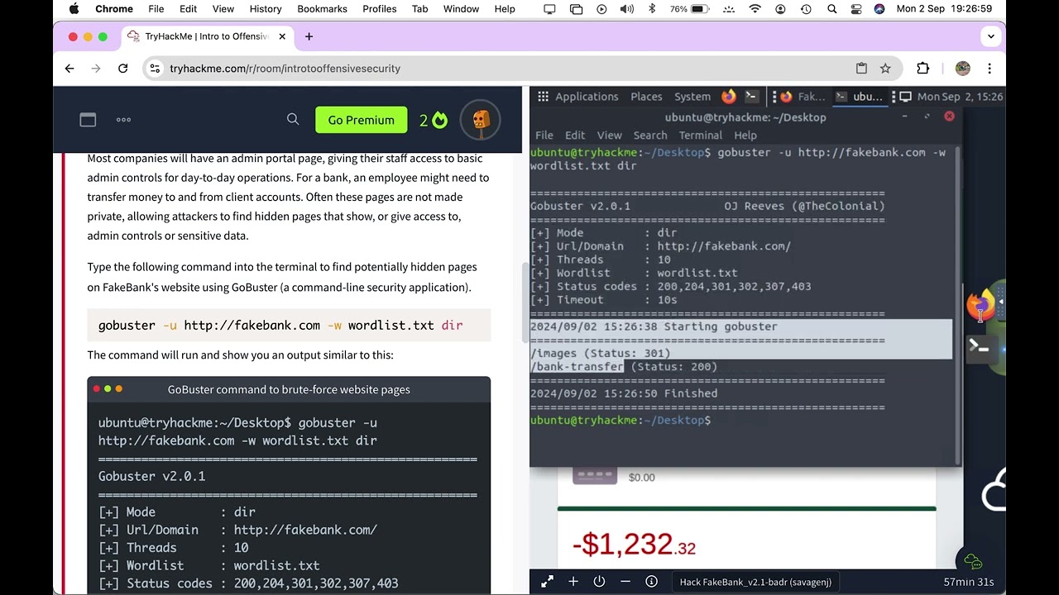Click the -$1,232.32 balance amount
The height and width of the screenshot is (595, 1059).
click(x=634, y=544)
